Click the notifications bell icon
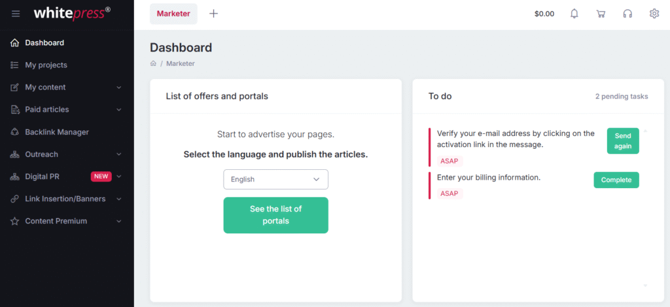Screen dimensions: 670x307 coord(574,14)
